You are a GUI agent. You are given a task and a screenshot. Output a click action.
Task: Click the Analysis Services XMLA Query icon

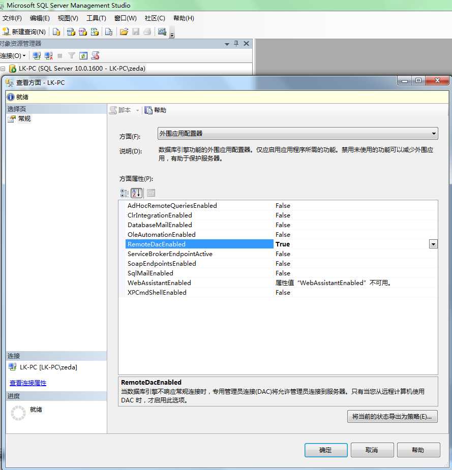click(x=95, y=32)
